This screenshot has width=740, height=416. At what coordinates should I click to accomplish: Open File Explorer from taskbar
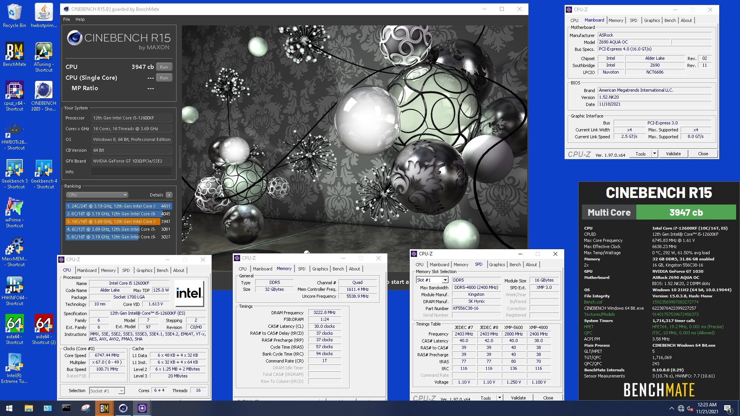29,408
